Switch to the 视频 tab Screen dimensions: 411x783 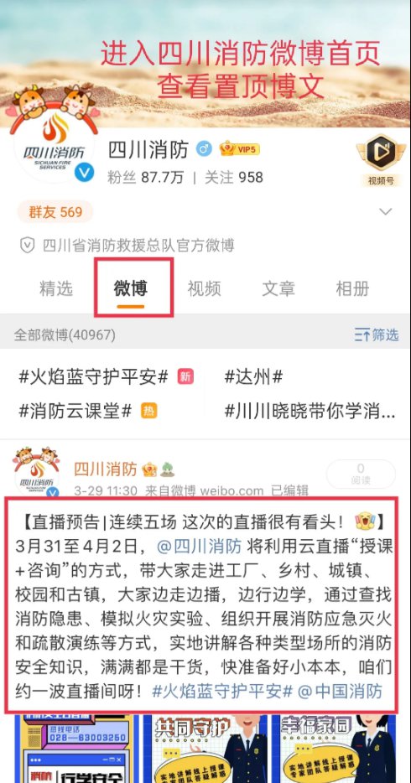coord(205,288)
